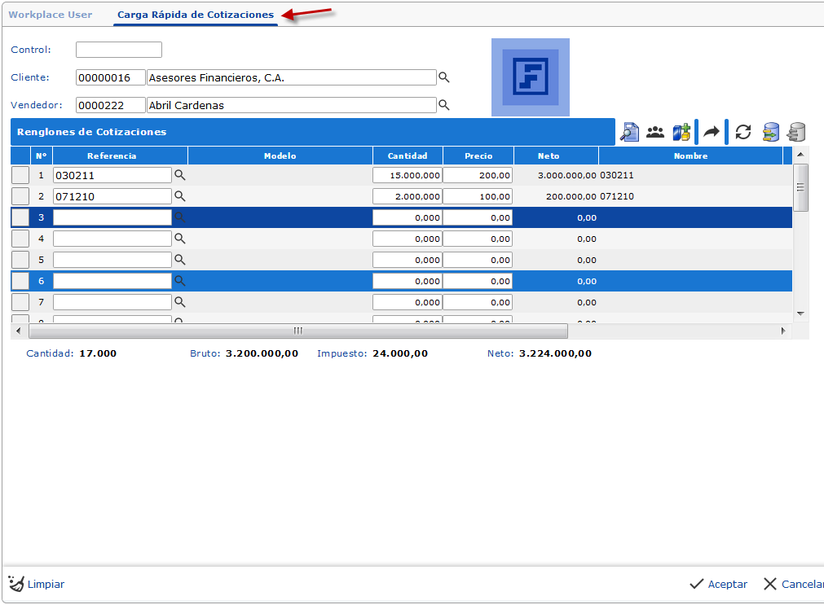Click the add articles icon with green plus
The width and height of the screenshot is (824, 605).
click(x=681, y=132)
